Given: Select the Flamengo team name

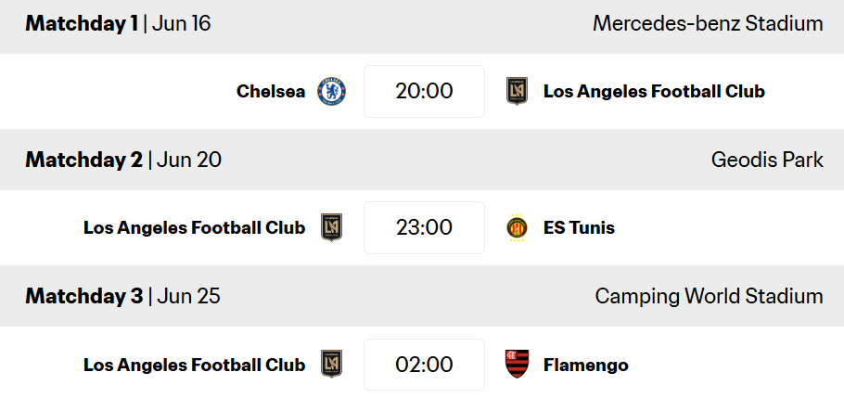Looking at the screenshot, I should [586, 366].
